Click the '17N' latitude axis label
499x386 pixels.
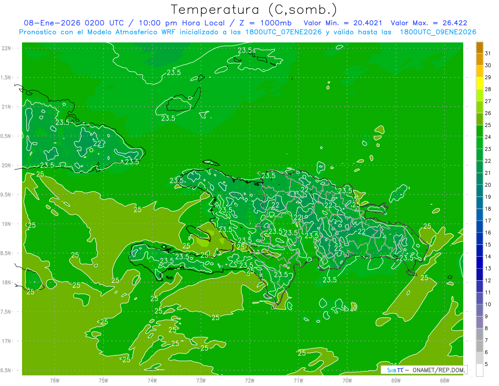[x=7, y=341]
